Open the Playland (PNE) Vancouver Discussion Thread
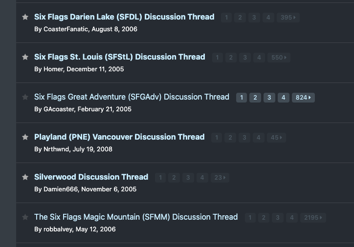354x247 pixels. (119, 137)
